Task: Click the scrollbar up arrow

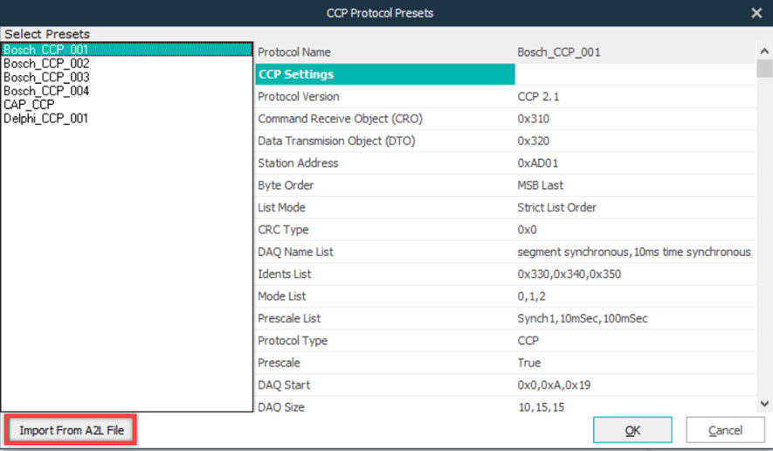Action: click(x=764, y=52)
